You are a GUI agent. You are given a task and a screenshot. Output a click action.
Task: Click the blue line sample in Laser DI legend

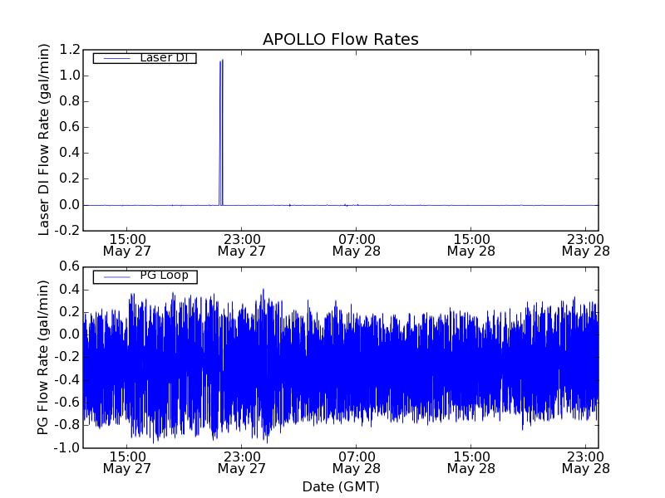[x=112, y=58]
